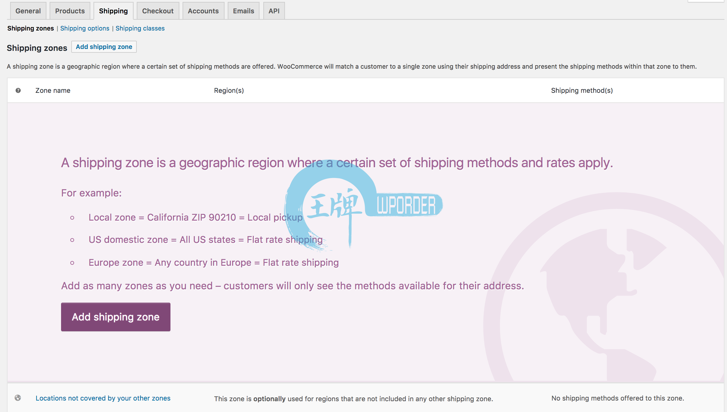The height and width of the screenshot is (412, 727).
Task: Click the Zone name column header
Action: coord(53,91)
